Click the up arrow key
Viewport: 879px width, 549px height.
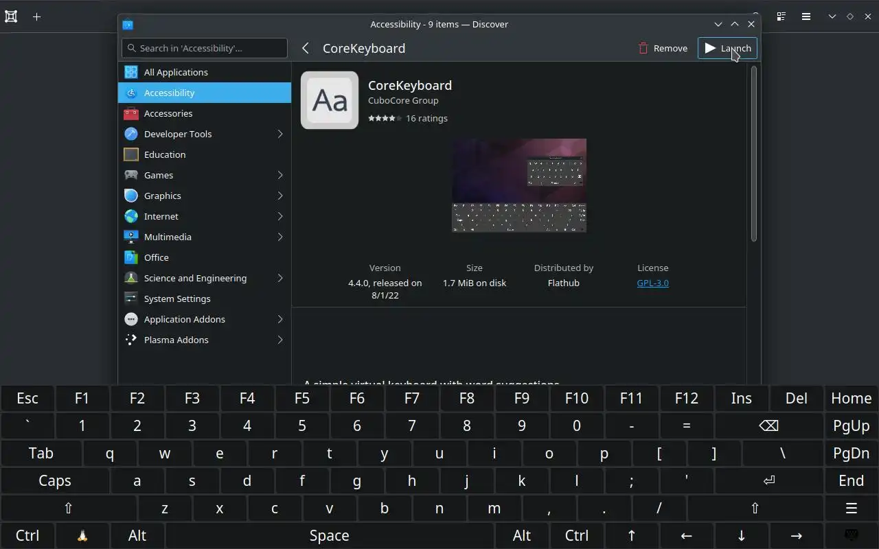[x=632, y=535]
